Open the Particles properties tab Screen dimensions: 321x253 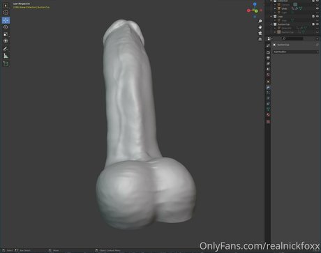[268, 93]
